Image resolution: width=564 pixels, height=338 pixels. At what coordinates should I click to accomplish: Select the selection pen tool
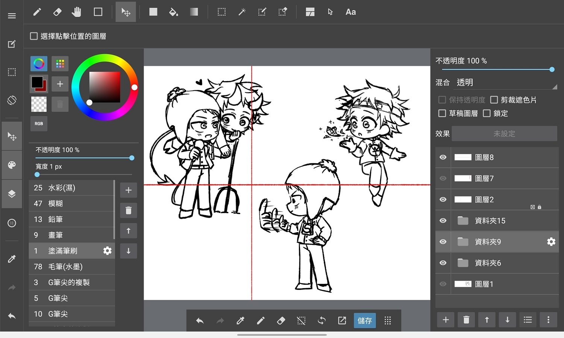262,12
